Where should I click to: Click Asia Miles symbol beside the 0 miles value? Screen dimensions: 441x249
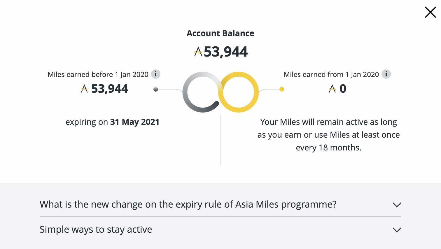pyautogui.click(x=332, y=89)
